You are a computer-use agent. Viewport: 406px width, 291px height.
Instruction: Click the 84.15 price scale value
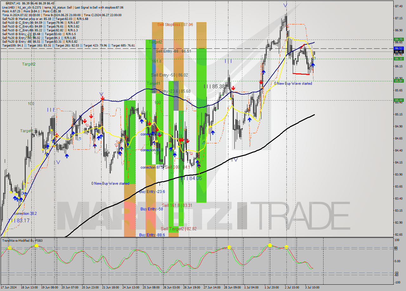(399, 162)
